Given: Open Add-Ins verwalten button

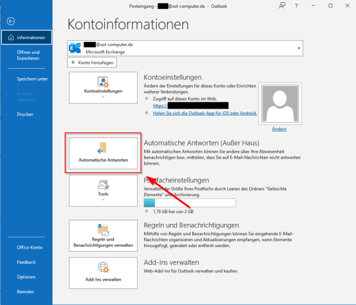Looking at the screenshot, I should click(103, 272).
